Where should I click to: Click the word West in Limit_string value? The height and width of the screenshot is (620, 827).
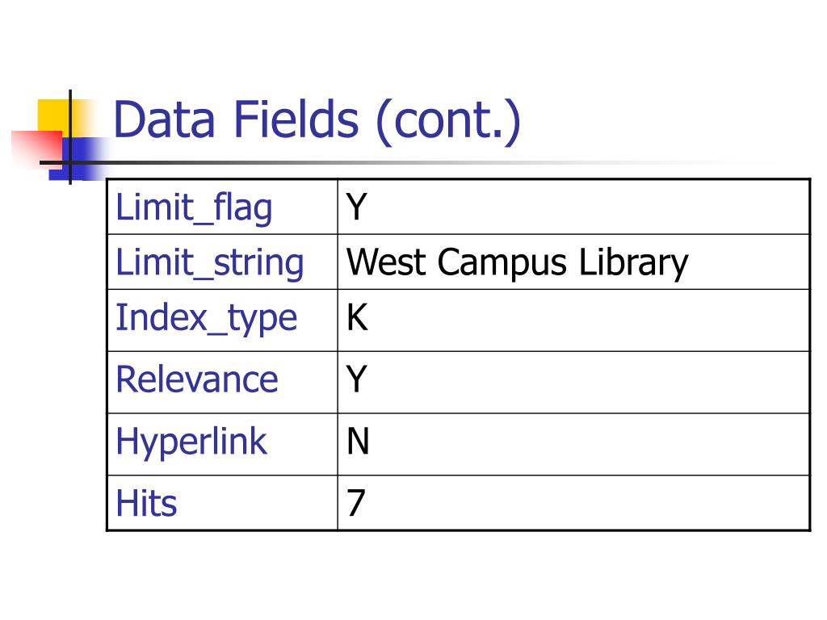tap(386, 262)
